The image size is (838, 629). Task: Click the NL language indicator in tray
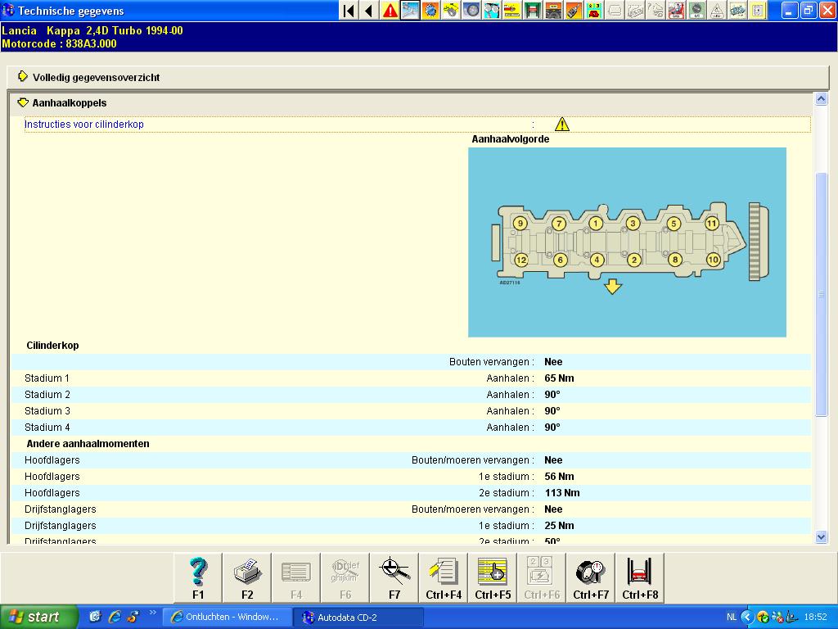tap(731, 618)
